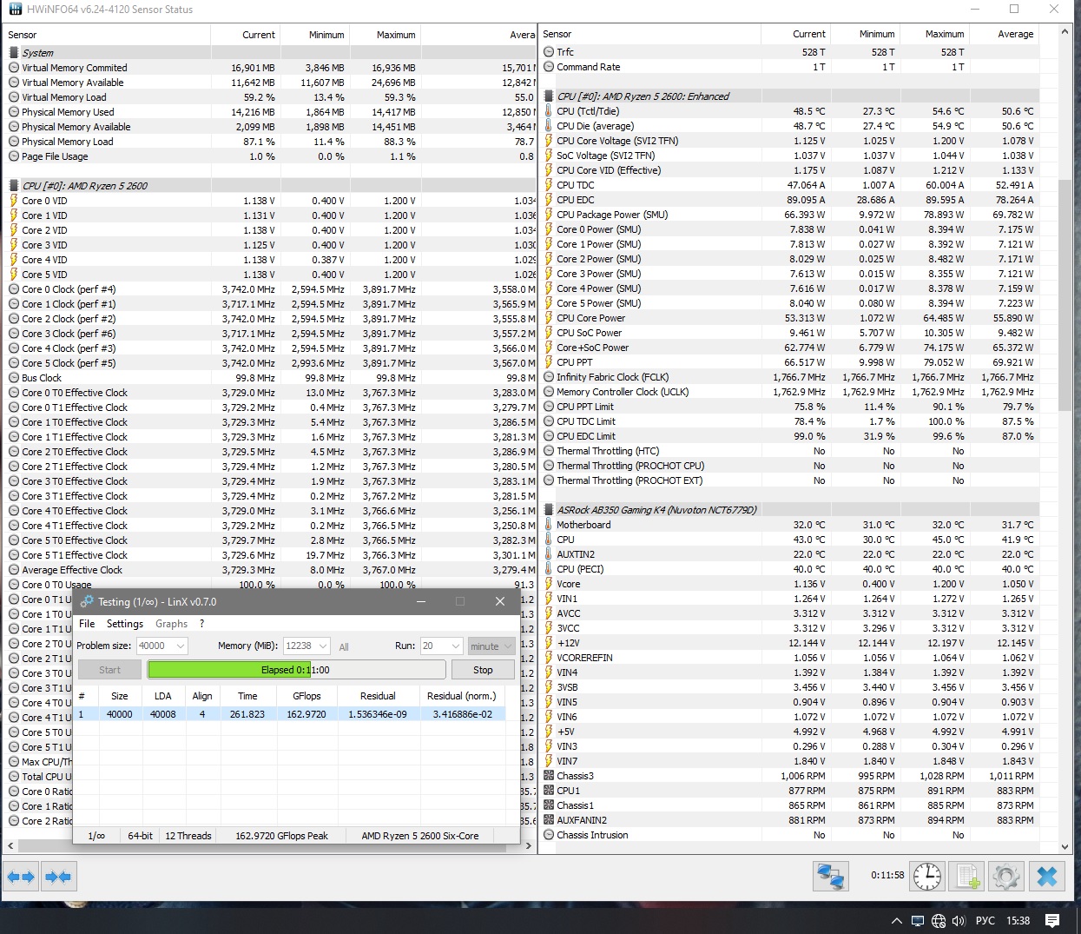Click the Chassis3 fan icon
This screenshot has height=934, width=1081.
(x=549, y=776)
